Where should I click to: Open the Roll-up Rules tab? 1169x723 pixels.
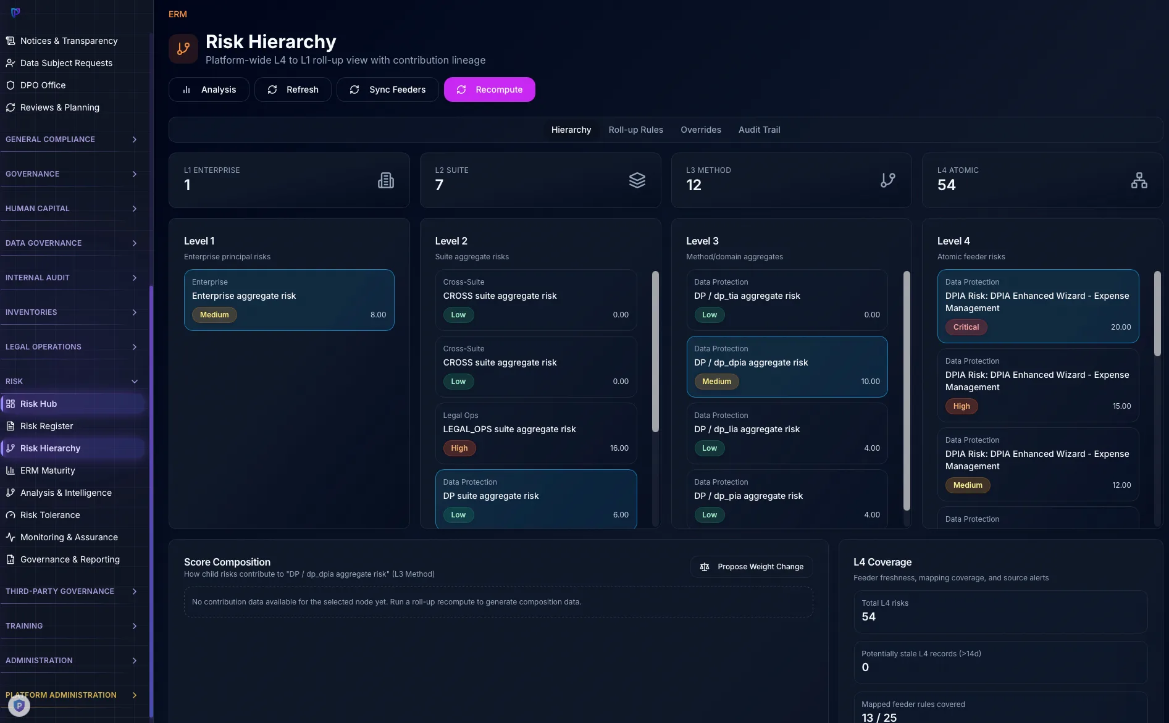click(635, 130)
